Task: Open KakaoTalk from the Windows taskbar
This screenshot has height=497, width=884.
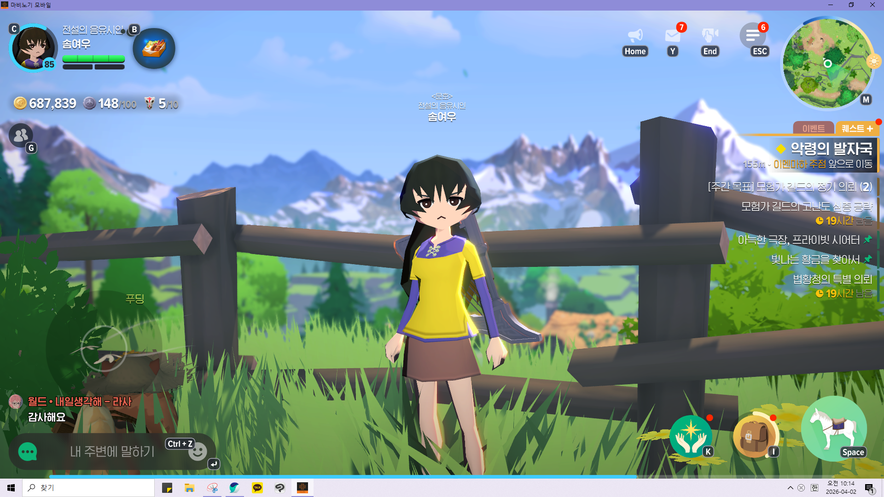Action: (257, 488)
